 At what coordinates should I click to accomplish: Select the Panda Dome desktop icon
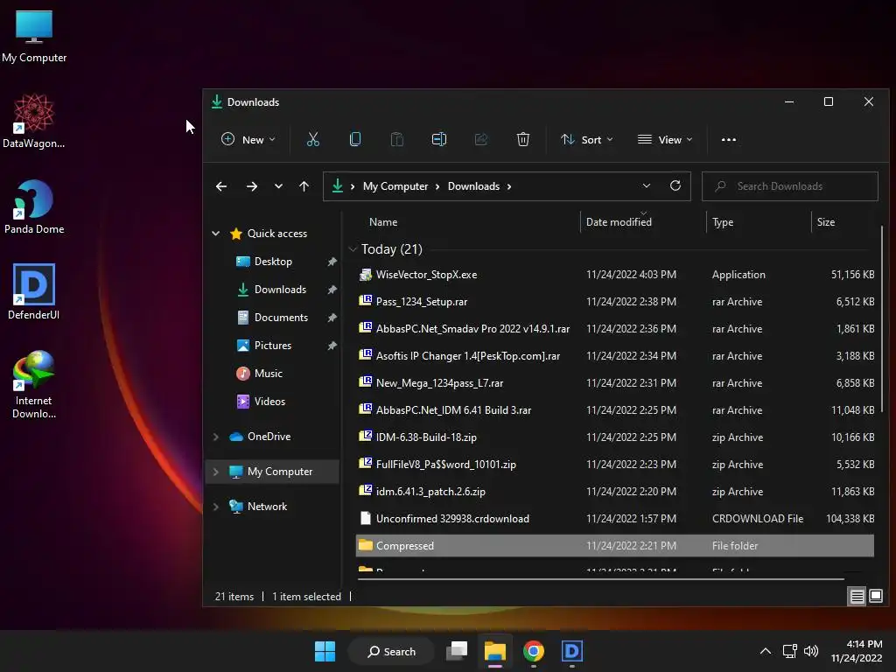click(34, 206)
